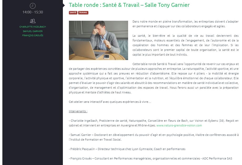Click the underlined Intervenants heading
This screenshot has height=165, width=242.
78,111
